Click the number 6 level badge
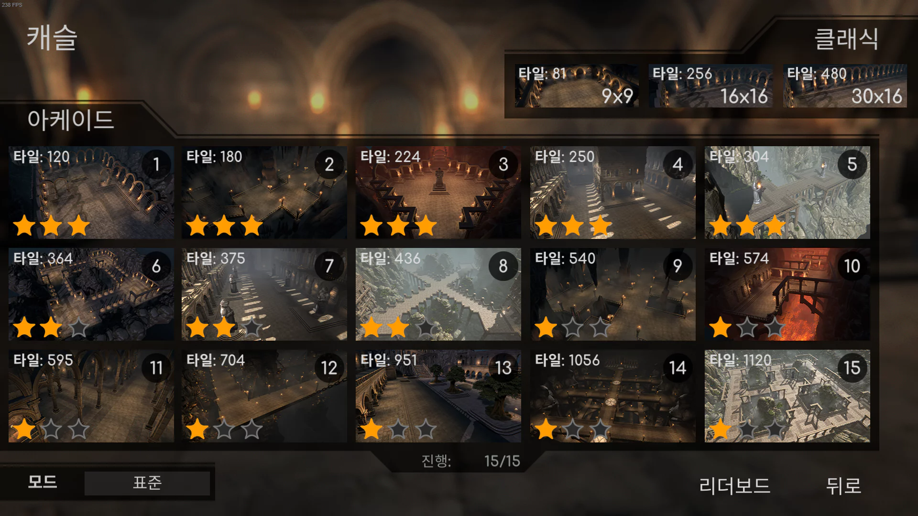The image size is (918, 516). pos(156,266)
